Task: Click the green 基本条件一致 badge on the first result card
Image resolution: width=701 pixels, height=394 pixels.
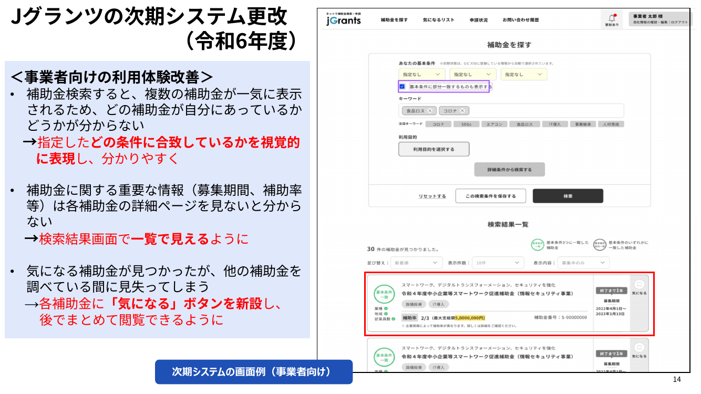Action: point(384,294)
